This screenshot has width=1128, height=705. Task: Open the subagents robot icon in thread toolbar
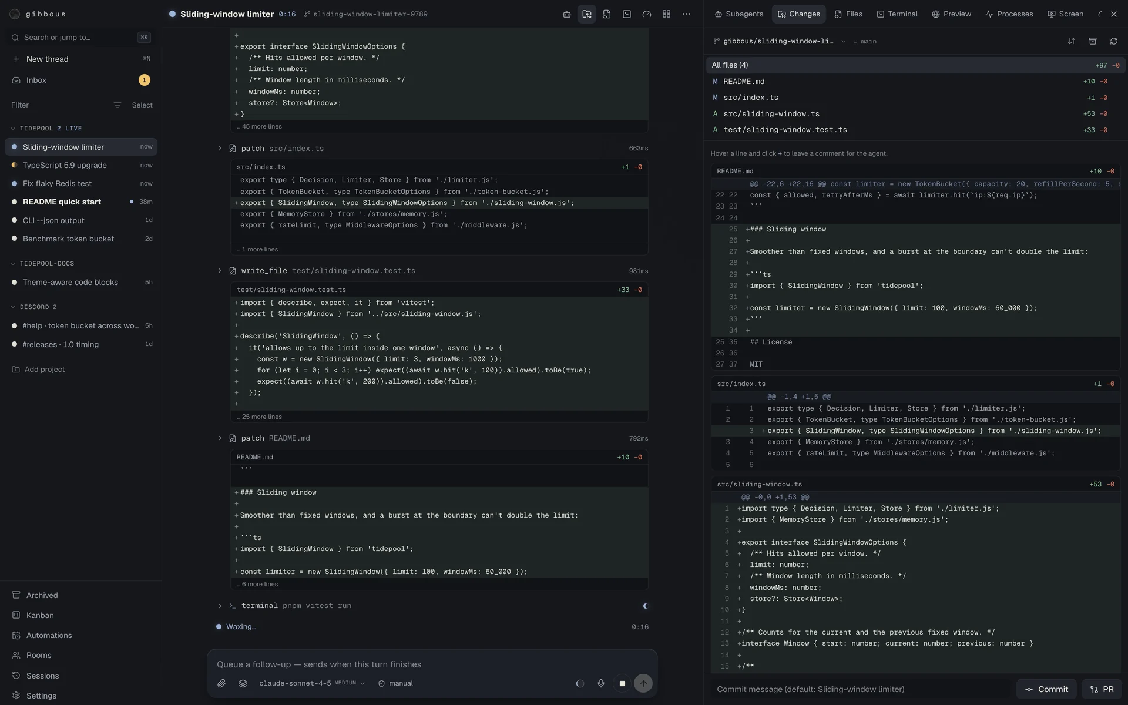point(567,14)
